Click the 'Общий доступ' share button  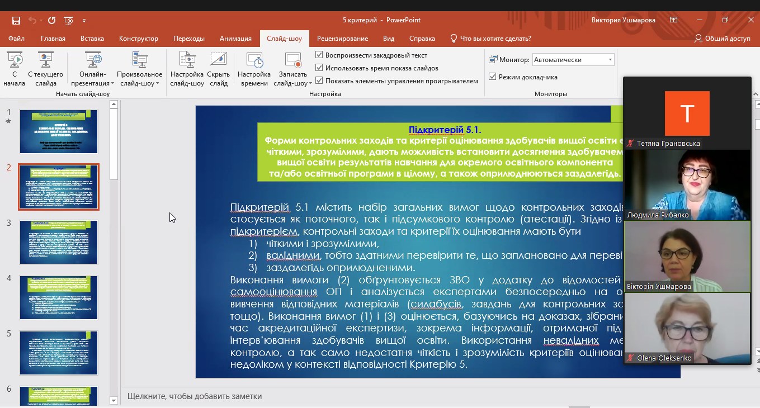pyautogui.click(x=723, y=39)
